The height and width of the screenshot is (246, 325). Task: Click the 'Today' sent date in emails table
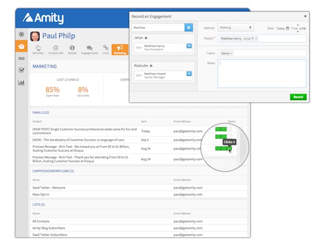click(x=146, y=131)
